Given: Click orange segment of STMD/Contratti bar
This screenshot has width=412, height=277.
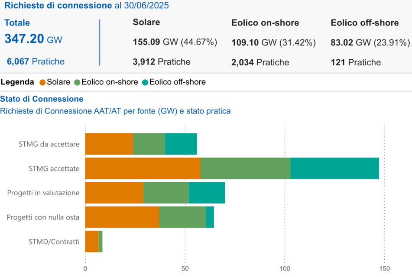Looking at the screenshot, I should point(92,242).
